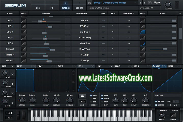Click the pitch bend wheel
183x122 pixels.
18,115
